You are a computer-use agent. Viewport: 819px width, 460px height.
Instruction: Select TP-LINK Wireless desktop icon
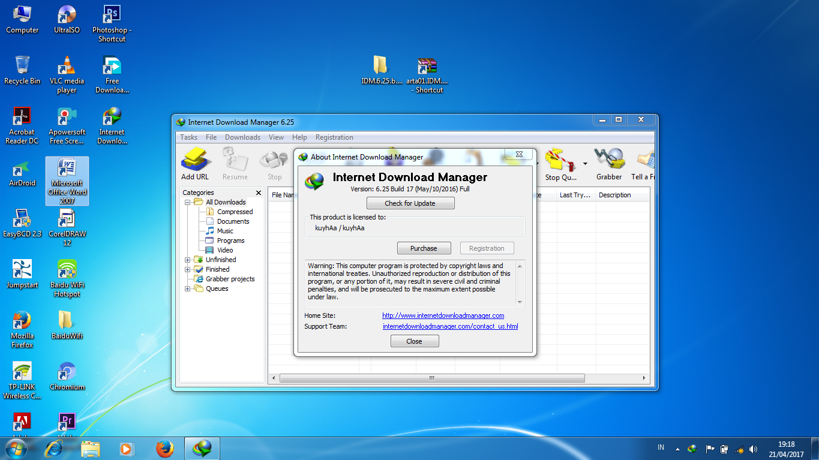[22, 380]
